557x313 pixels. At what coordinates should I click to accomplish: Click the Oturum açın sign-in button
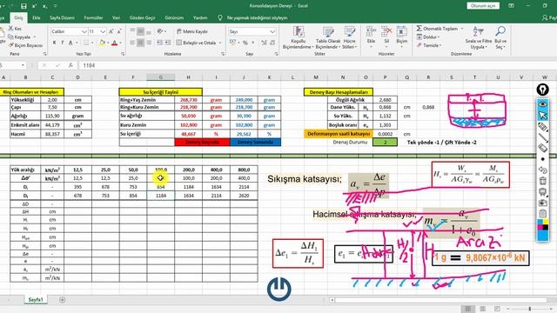pyautogui.click(x=483, y=6)
